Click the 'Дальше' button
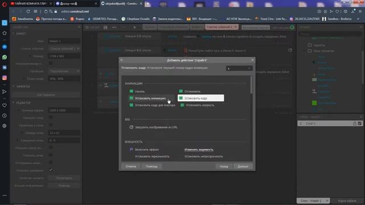Viewport: 365px width, 205px height. pyautogui.click(x=243, y=166)
